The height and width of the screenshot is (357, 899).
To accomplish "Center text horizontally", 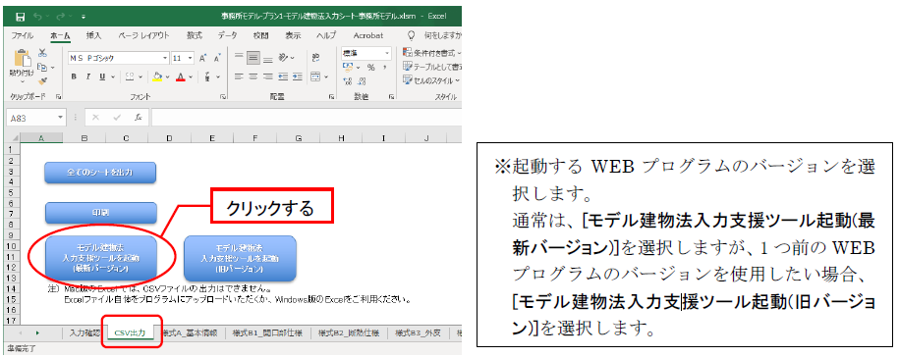I will [253, 76].
